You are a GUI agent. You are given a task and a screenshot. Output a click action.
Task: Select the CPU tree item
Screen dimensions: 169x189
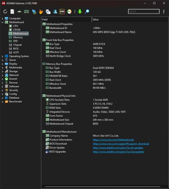point(15,26)
